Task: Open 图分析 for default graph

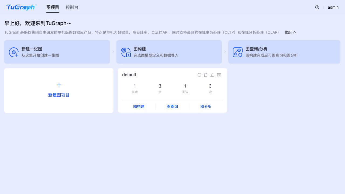Action: 206,106
